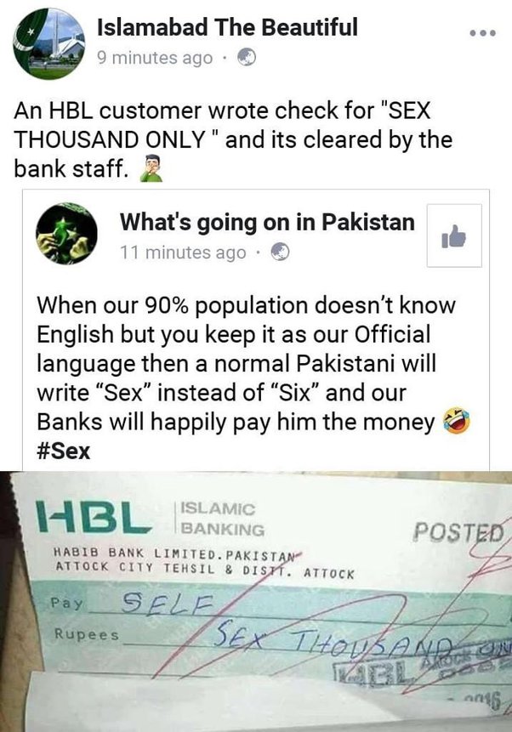The width and height of the screenshot is (512, 732).
Task: Click the facepalm emoji after bank staff
Action: (x=151, y=168)
